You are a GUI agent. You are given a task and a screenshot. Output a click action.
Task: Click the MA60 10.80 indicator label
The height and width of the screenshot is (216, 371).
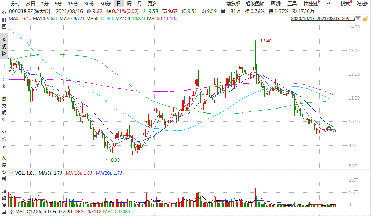100,18
